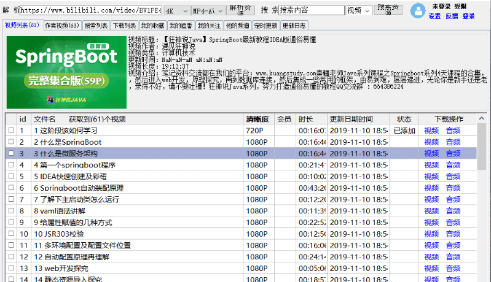
Task: Click the 清晰度 column header
Action: 259,119
